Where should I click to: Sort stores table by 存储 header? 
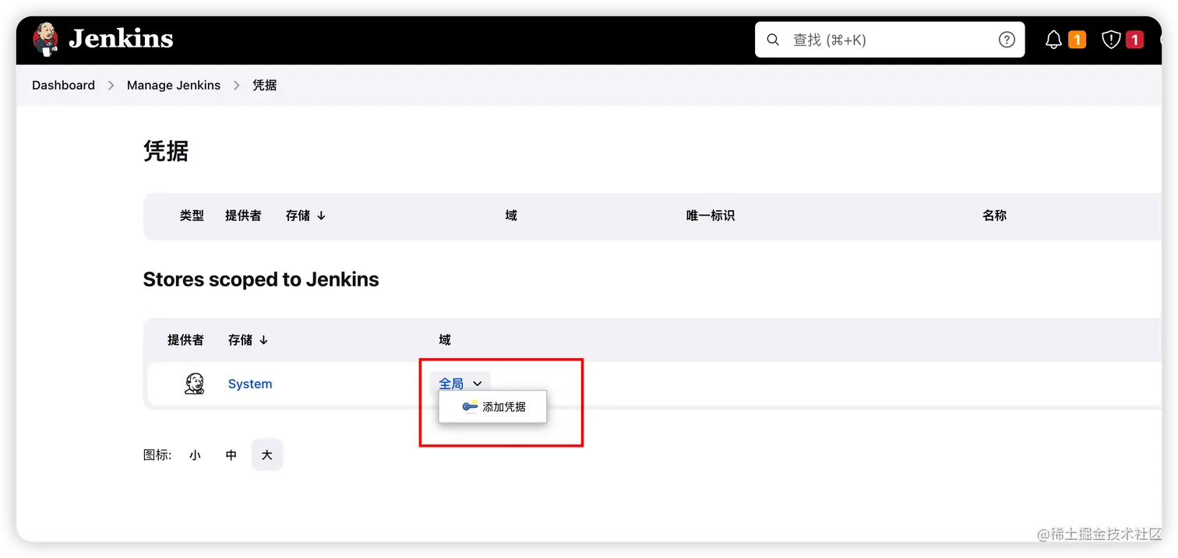(x=248, y=340)
